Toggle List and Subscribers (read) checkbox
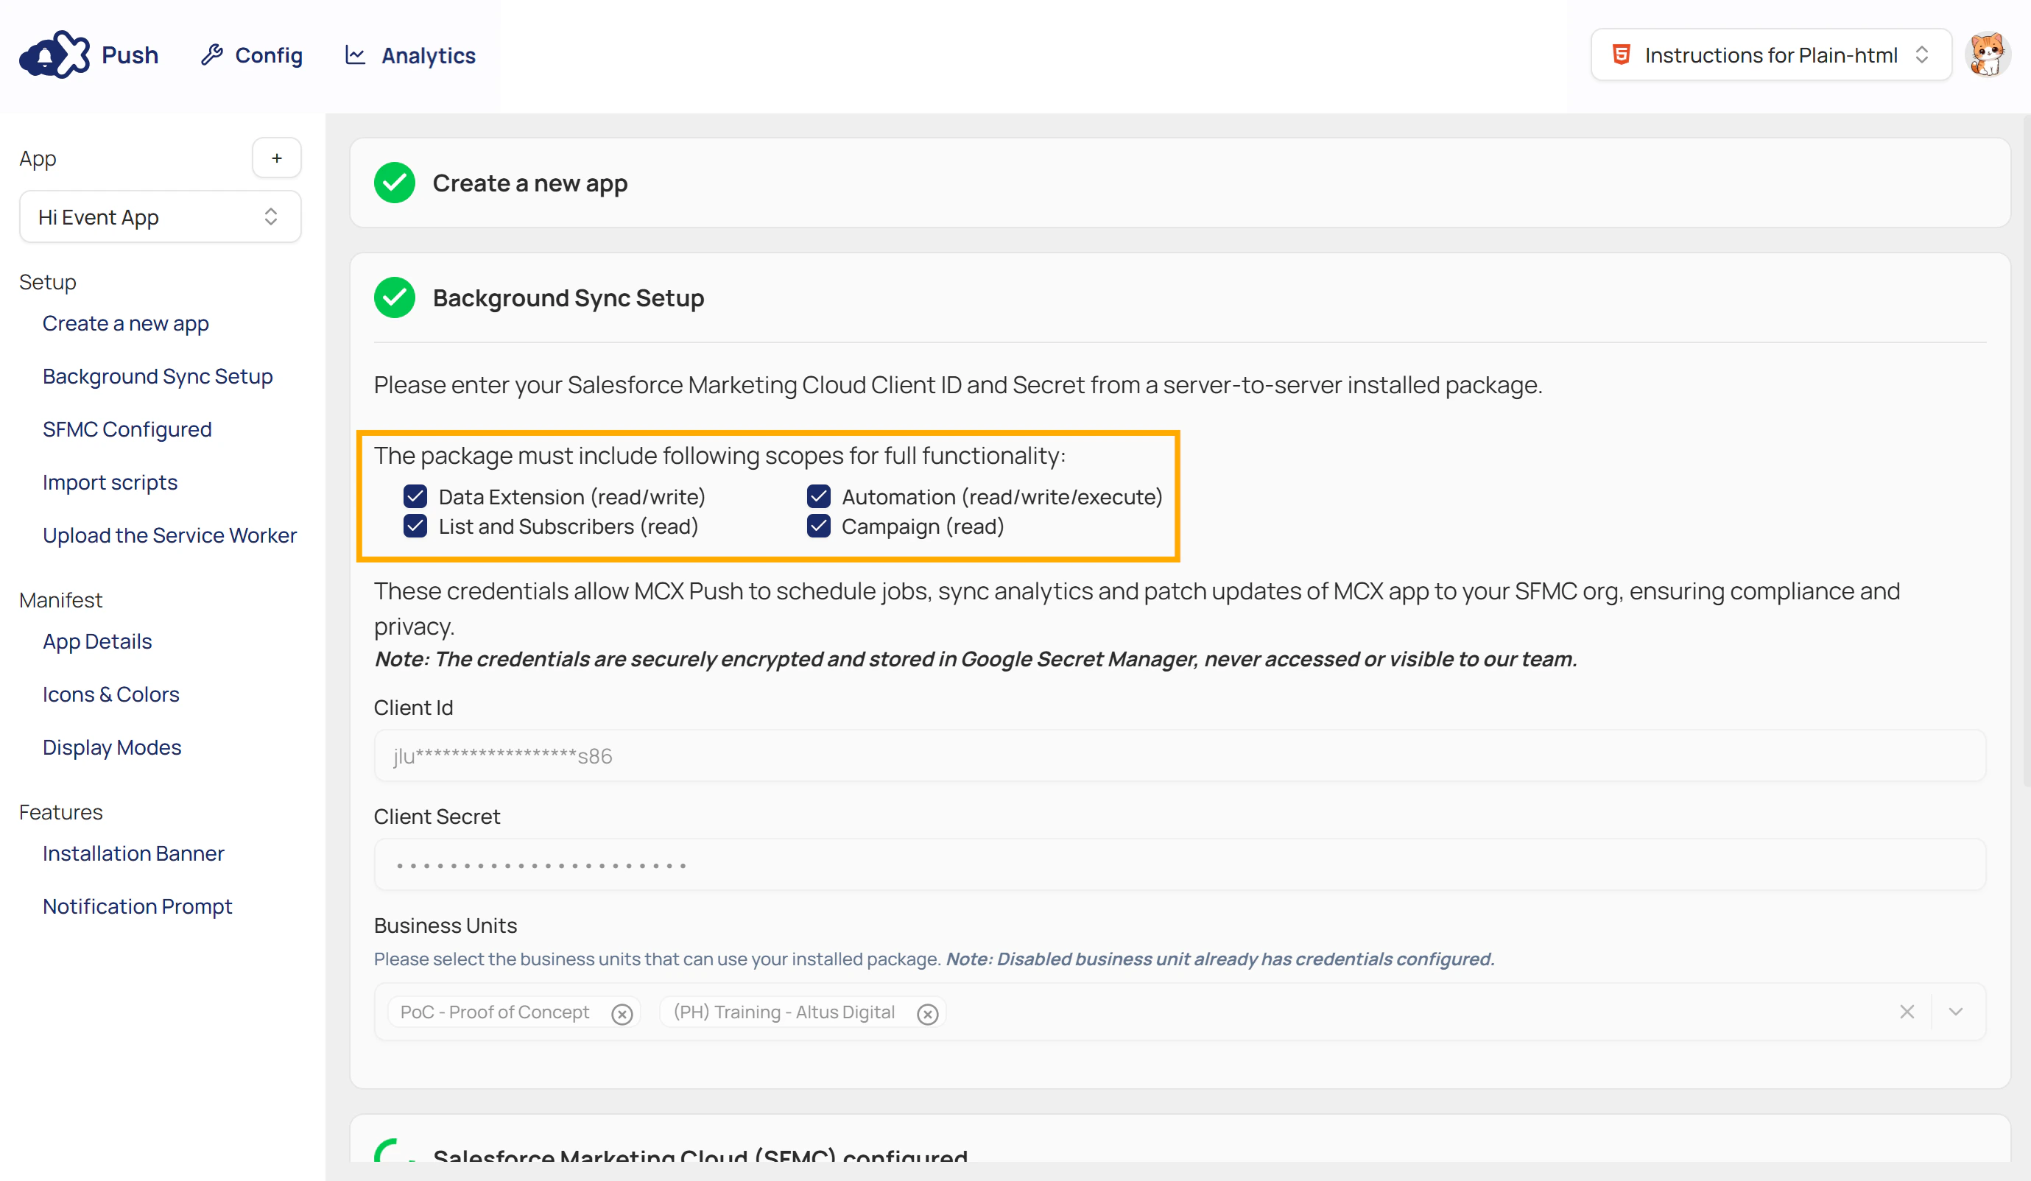The height and width of the screenshot is (1181, 2031). 415,526
